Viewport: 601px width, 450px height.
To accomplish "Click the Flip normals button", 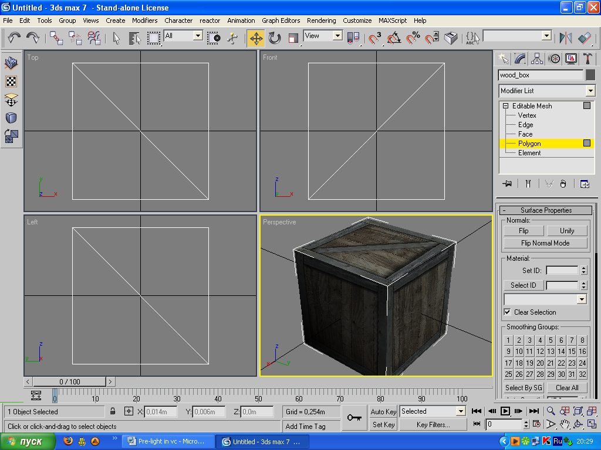I will (524, 231).
